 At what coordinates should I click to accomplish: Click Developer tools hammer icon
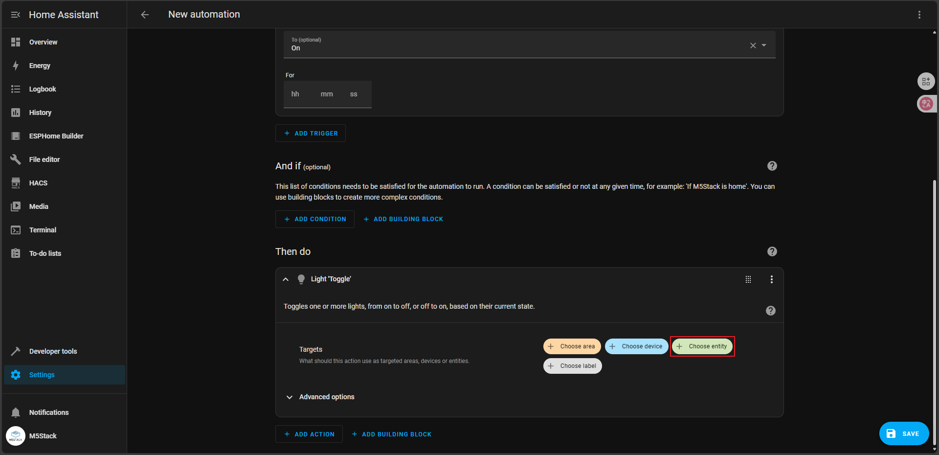[16, 351]
